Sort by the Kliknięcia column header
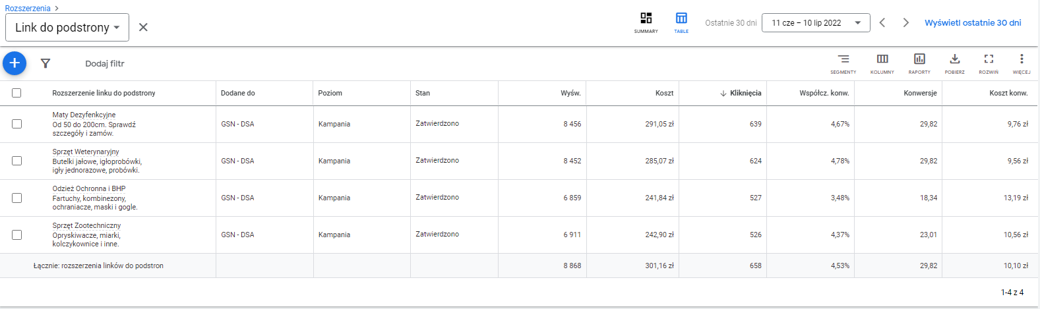1040x309 pixels. click(x=745, y=93)
